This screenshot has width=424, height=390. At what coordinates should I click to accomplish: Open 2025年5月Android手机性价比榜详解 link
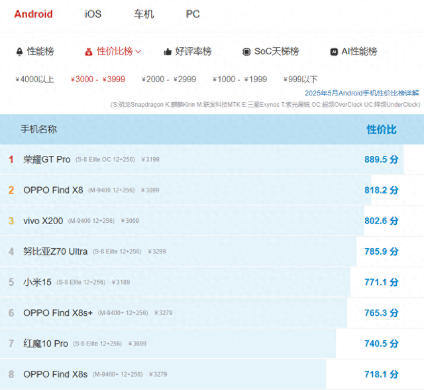(362, 93)
